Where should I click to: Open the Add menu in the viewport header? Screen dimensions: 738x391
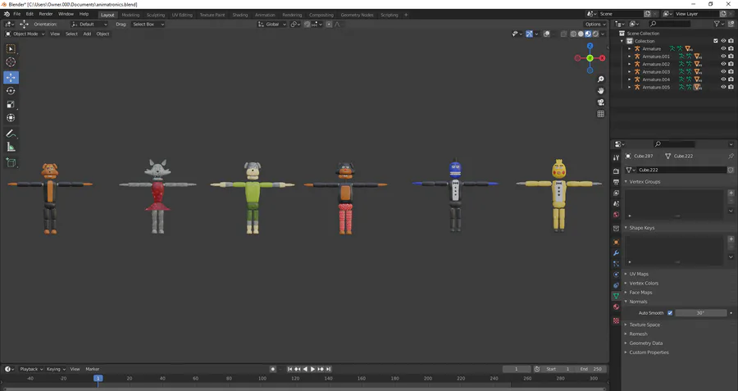point(87,34)
